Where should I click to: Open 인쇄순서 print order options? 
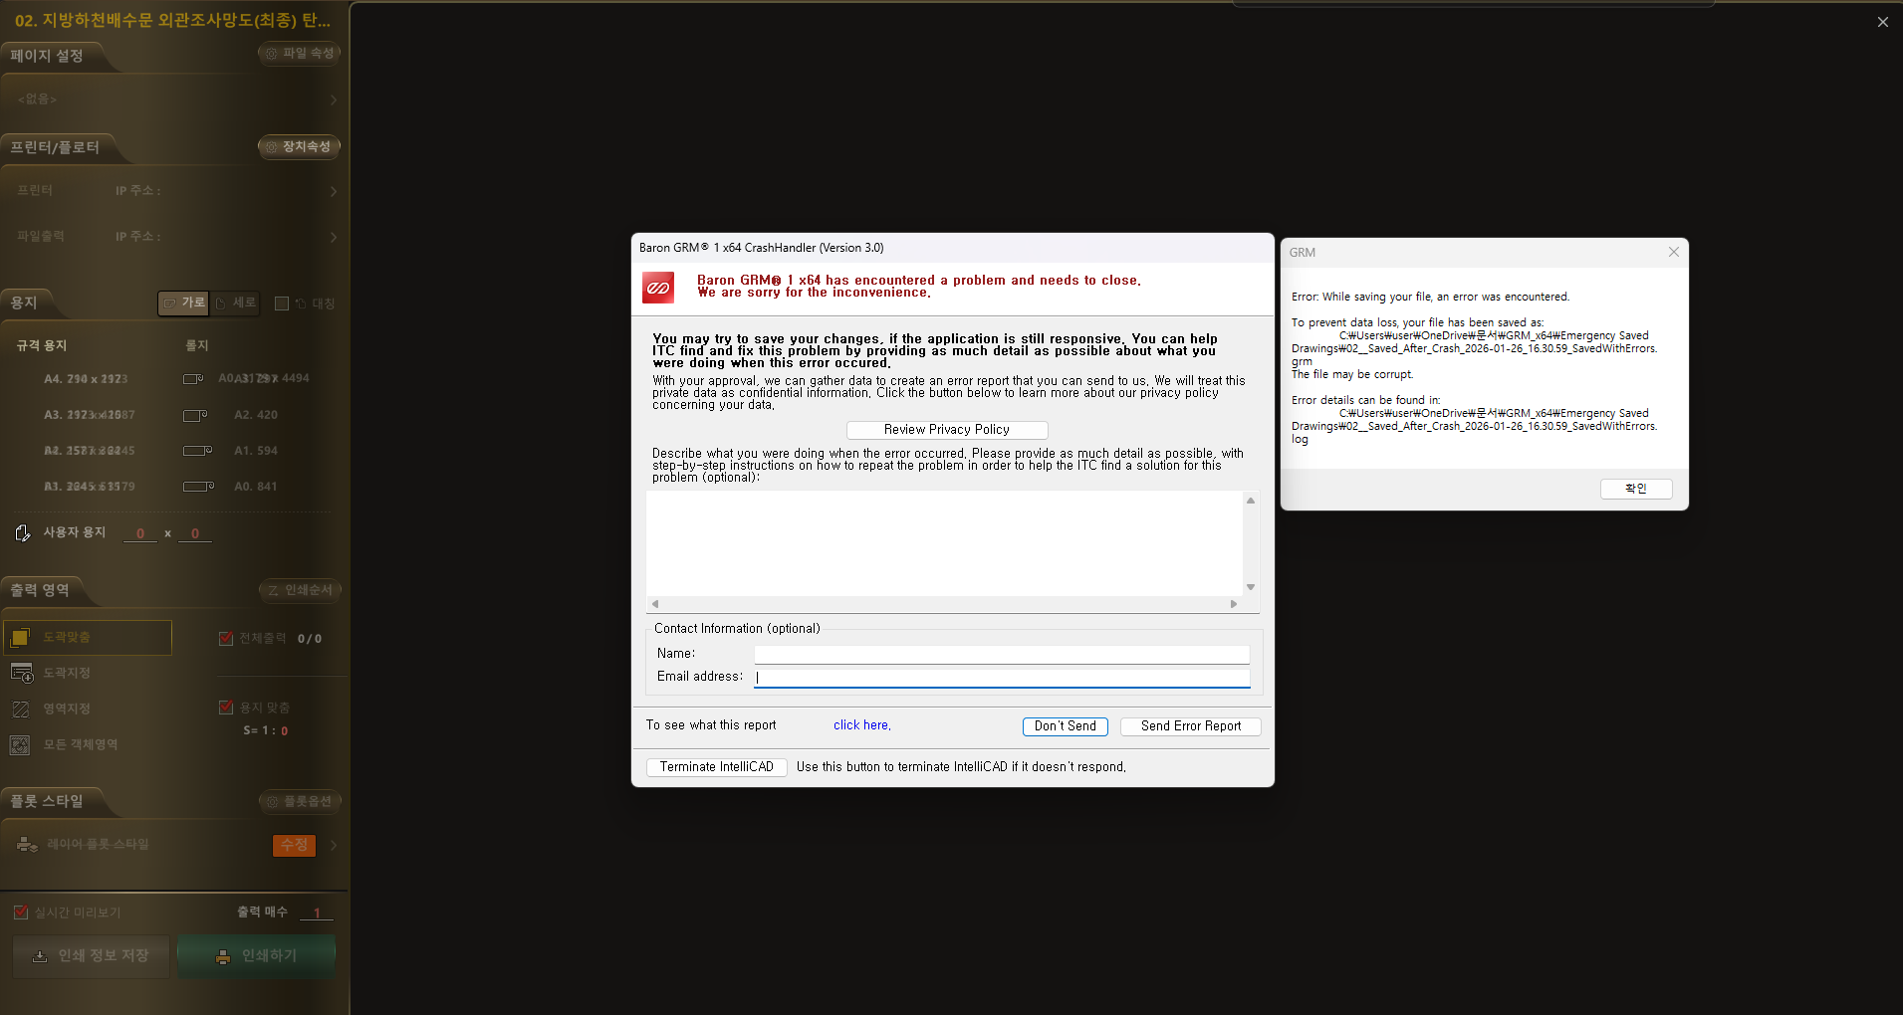point(300,591)
